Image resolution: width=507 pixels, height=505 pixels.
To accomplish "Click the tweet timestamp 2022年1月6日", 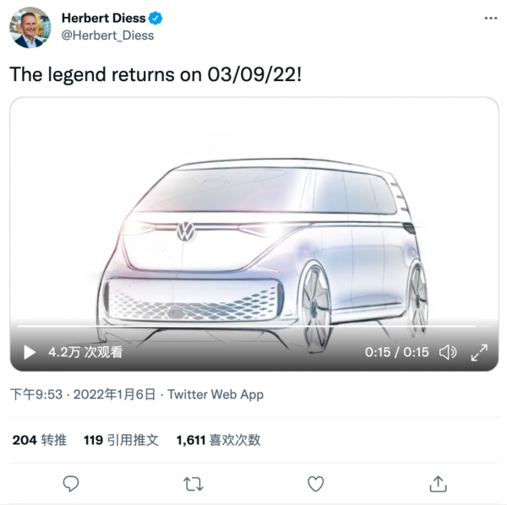I will (x=114, y=394).
